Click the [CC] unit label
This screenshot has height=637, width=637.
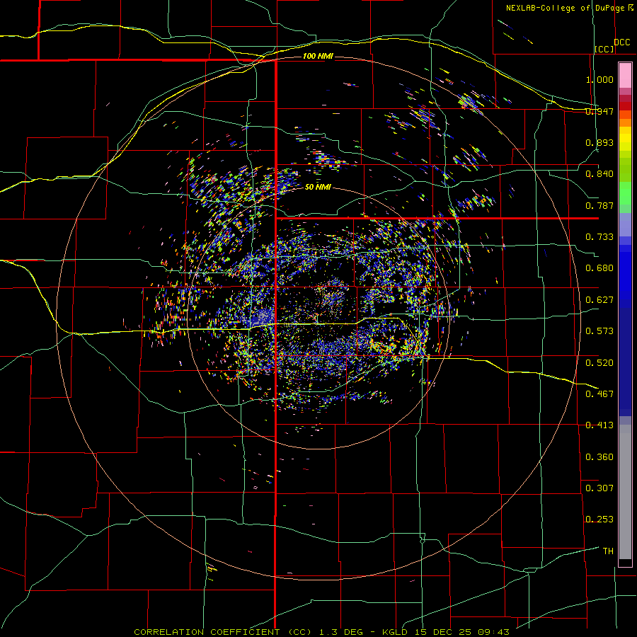tap(604, 49)
